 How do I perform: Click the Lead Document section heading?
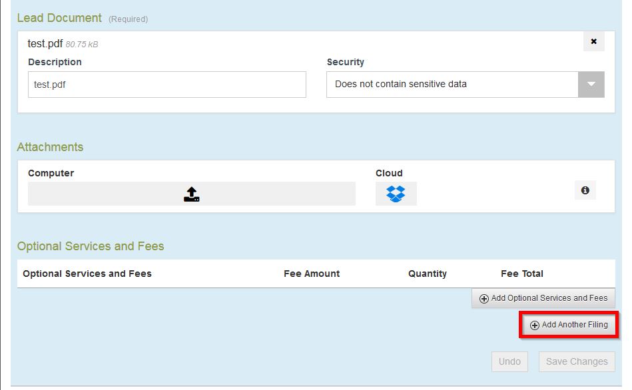click(59, 18)
